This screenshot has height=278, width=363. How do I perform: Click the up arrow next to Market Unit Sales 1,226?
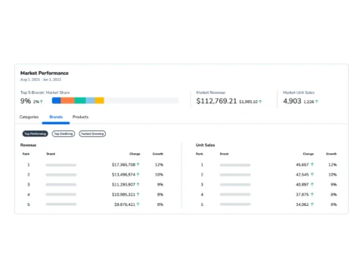317,102
